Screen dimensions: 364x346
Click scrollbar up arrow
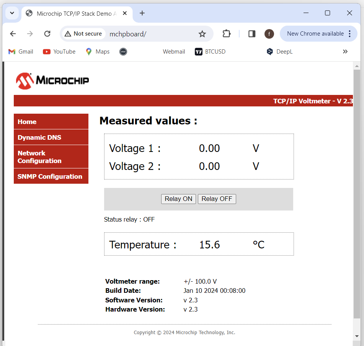357,66
